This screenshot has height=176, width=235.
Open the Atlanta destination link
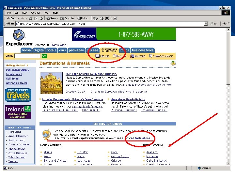click(x=48, y=152)
